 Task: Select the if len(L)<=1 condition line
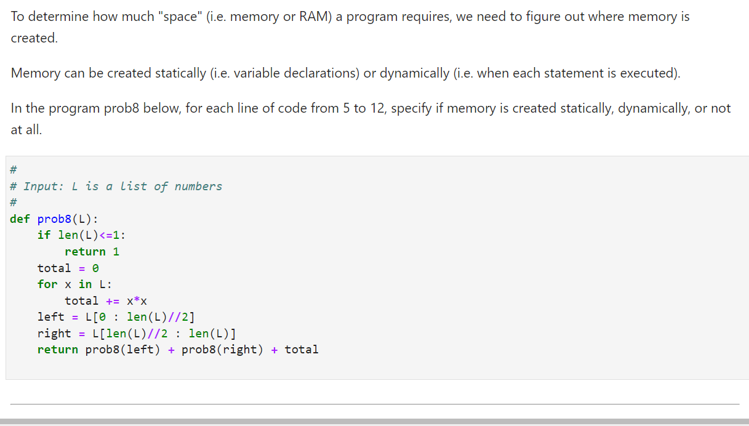82,235
